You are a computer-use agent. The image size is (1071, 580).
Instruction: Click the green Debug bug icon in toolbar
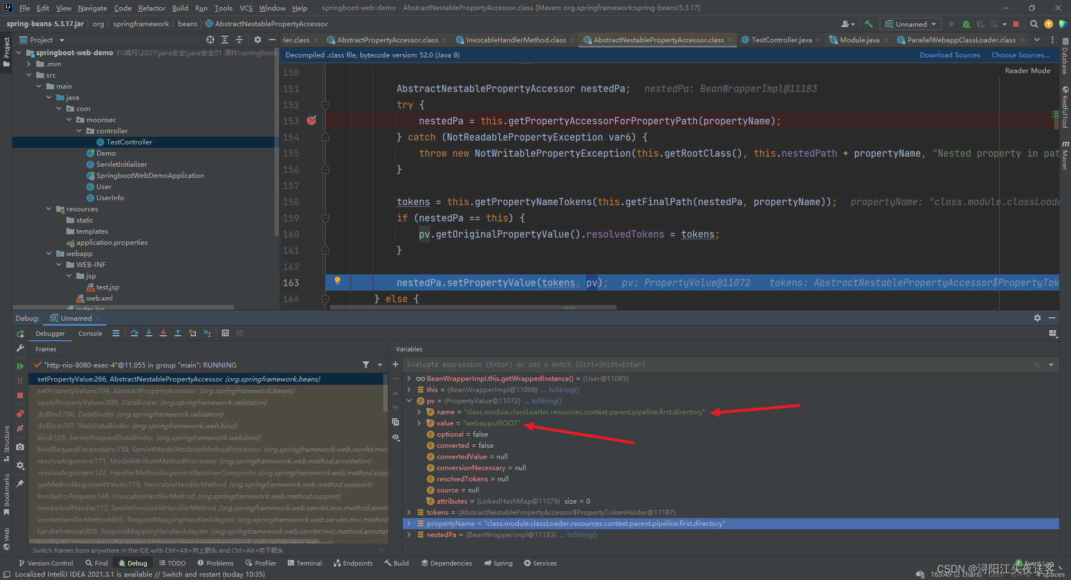coord(967,24)
